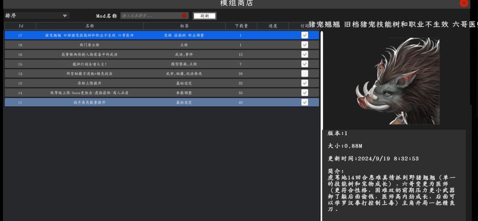Click the 刷新 refresh button
The width and height of the screenshot is (478, 221).
204,16
